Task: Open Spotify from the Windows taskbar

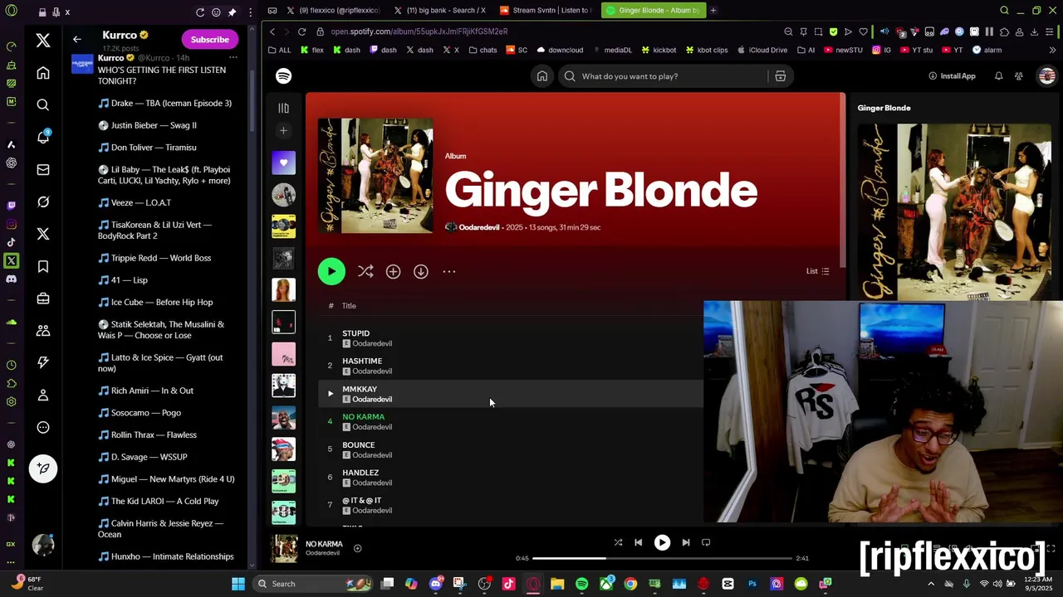Action: pyautogui.click(x=581, y=584)
